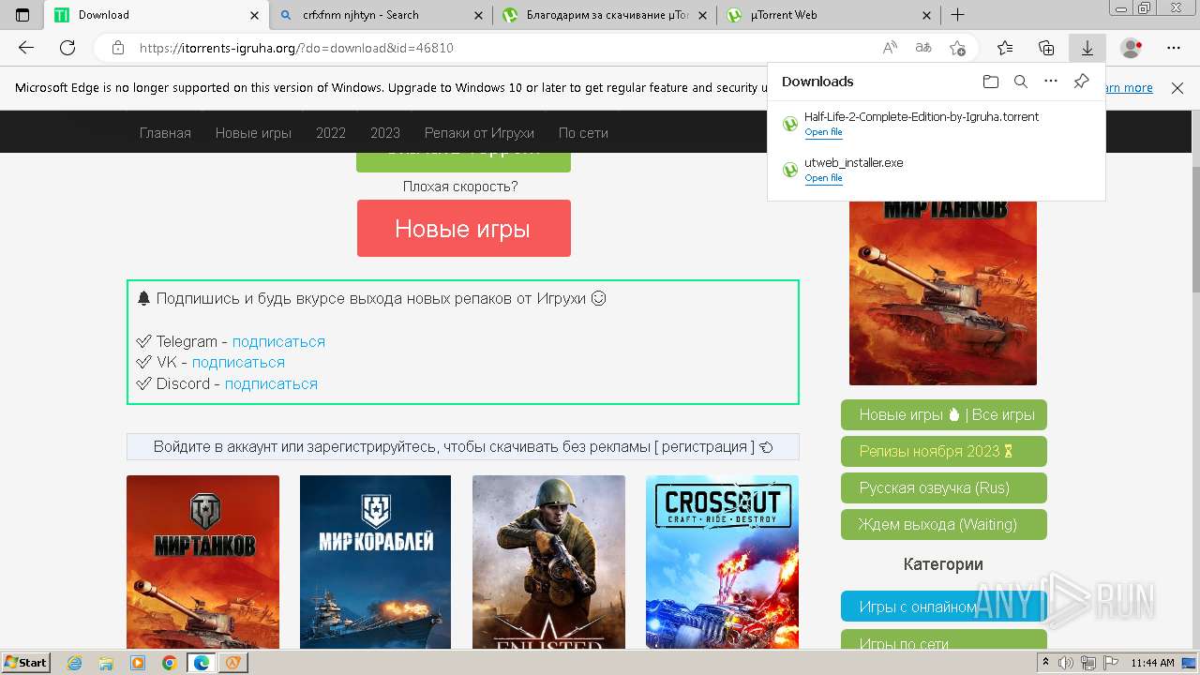Subscribe via the Telegram подписаться link
The image size is (1200, 675).
coord(278,342)
